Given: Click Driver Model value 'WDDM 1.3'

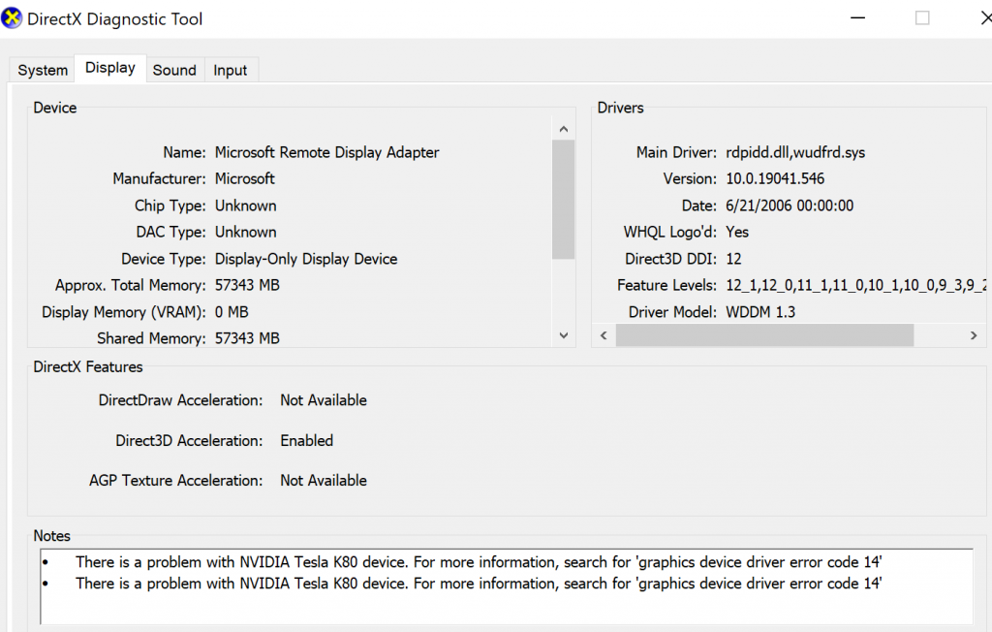Looking at the screenshot, I should pyautogui.click(x=760, y=312).
